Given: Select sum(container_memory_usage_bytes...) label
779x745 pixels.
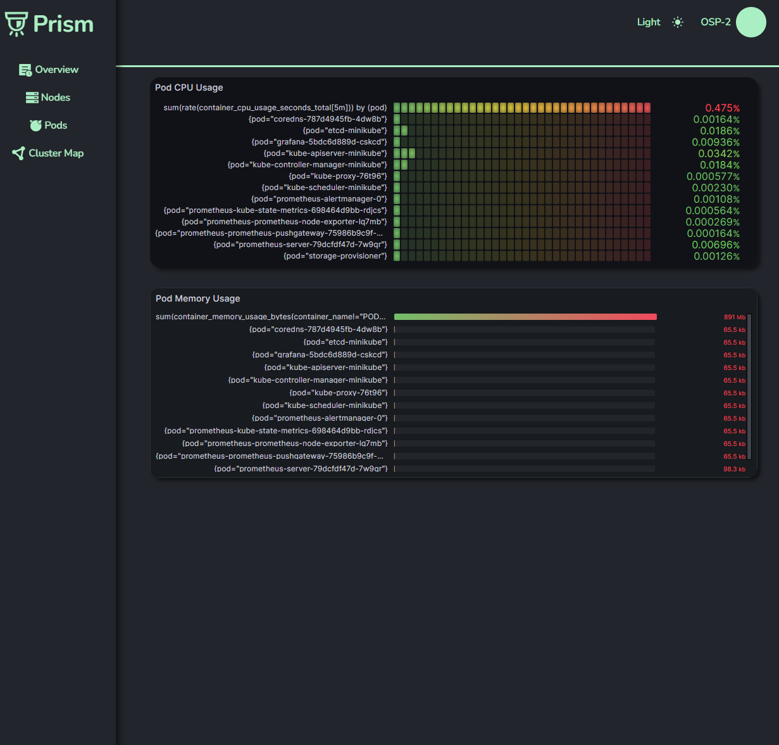Looking at the screenshot, I should pos(271,317).
